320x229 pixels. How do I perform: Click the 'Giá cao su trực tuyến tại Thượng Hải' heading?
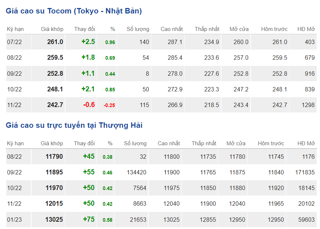74,125
